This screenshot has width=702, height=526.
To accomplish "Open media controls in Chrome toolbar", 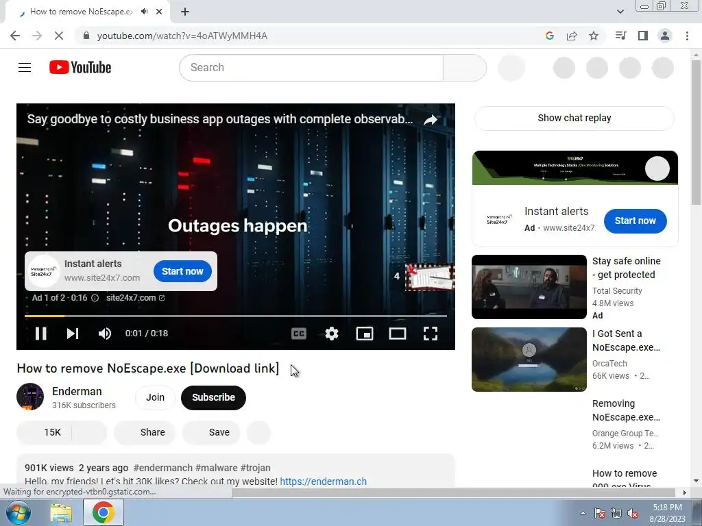I will click(x=620, y=36).
